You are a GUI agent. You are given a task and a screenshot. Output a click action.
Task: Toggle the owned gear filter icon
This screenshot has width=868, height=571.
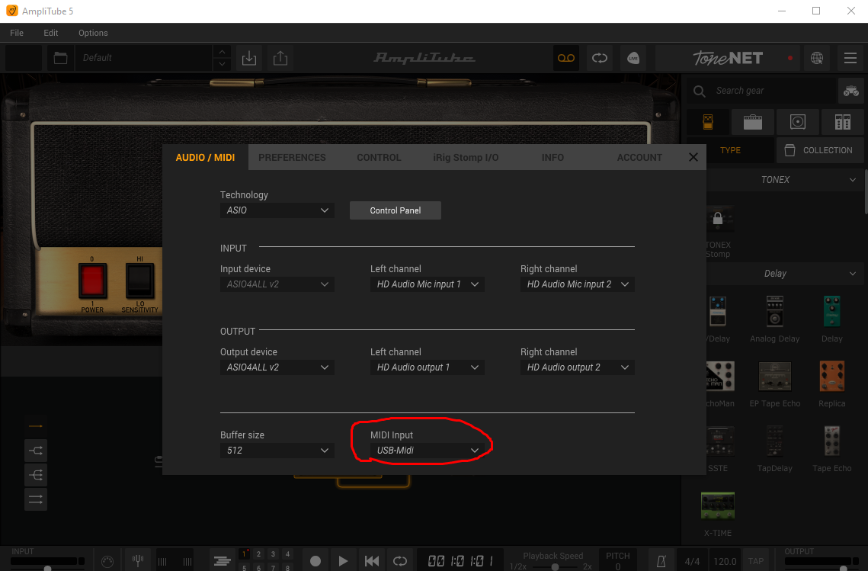click(850, 91)
